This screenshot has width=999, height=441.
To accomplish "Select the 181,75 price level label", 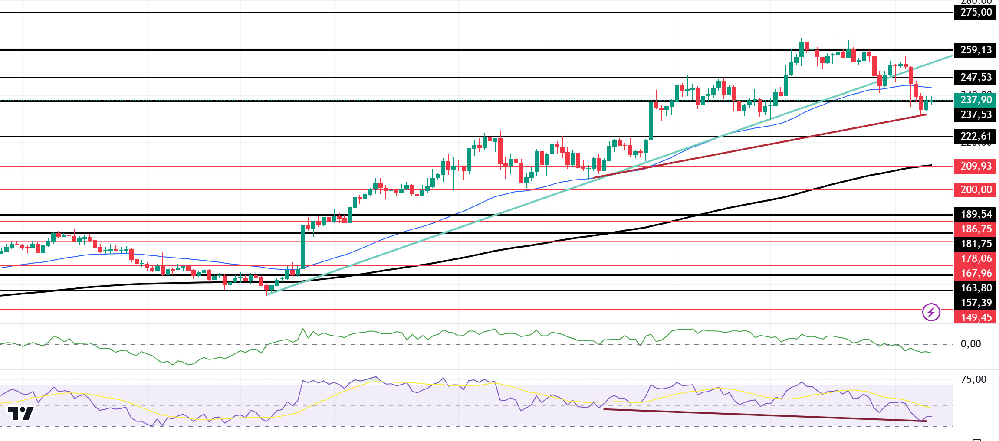I will (975, 244).
